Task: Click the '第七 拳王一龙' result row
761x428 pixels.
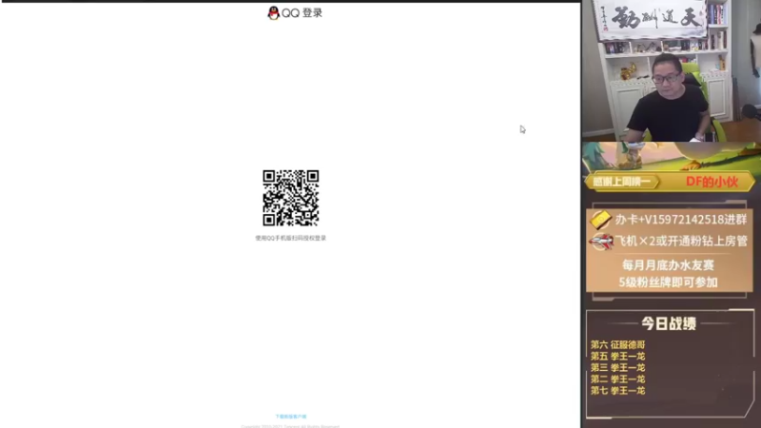Action: [x=617, y=390]
